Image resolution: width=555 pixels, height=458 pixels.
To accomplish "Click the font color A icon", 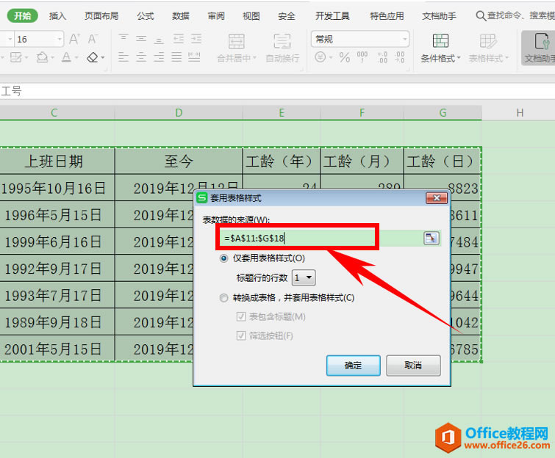I will pos(67,57).
